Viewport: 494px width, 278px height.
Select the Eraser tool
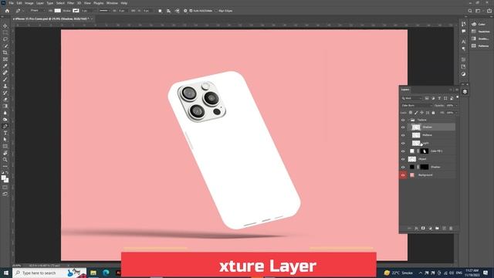[x=5, y=100]
